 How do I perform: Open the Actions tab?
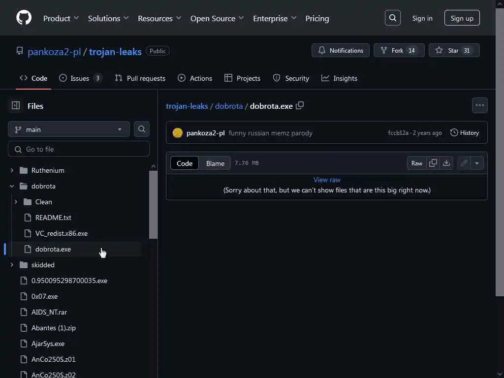[195, 78]
